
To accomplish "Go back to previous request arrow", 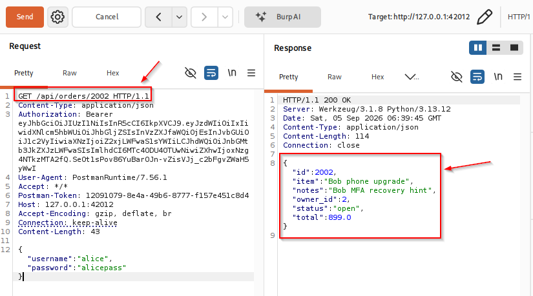I will click(158, 17).
